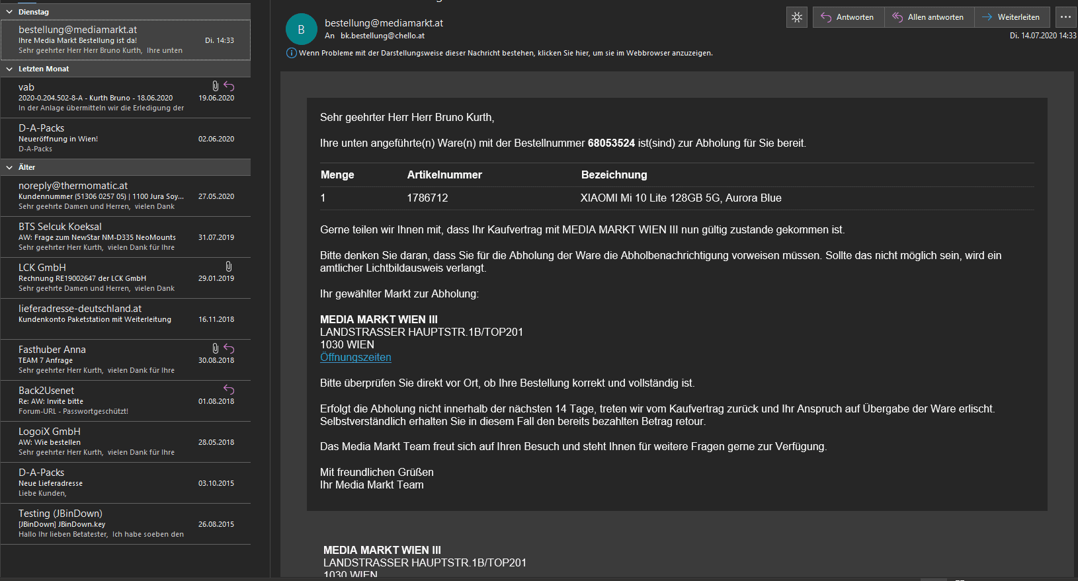Click order number 68053524 in email body
The image size is (1078, 581).
click(x=611, y=143)
